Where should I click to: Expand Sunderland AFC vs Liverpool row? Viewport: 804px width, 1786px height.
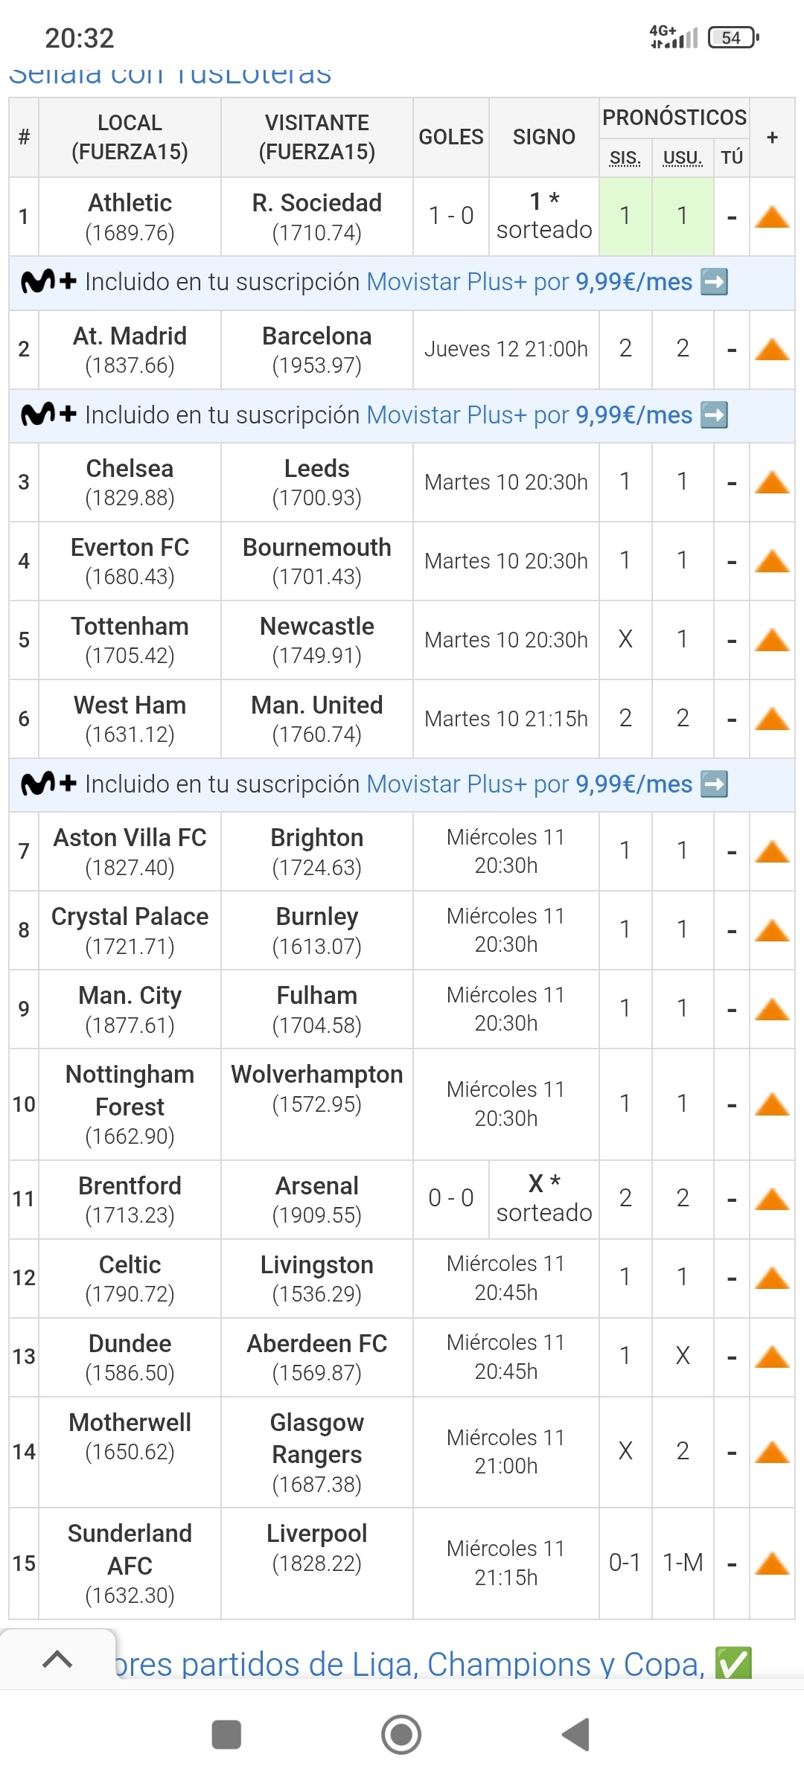pyautogui.click(x=772, y=1563)
